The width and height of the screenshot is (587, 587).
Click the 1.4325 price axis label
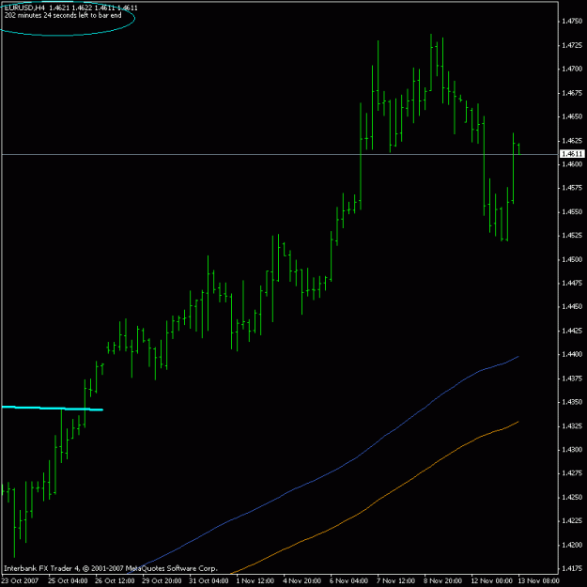(572, 426)
